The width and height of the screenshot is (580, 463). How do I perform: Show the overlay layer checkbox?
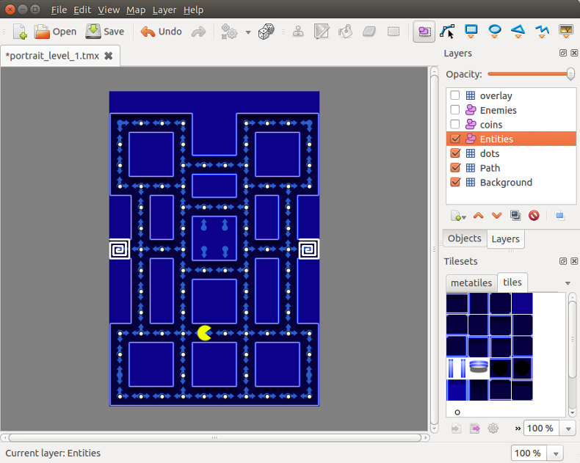pyautogui.click(x=455, y=95)
